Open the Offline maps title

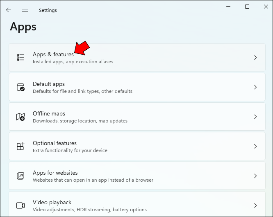click(49, 113)
